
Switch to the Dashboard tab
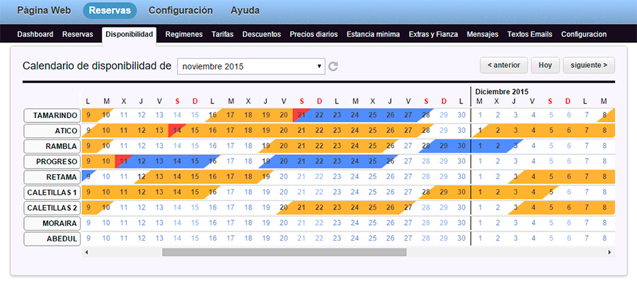pos(35,35)
